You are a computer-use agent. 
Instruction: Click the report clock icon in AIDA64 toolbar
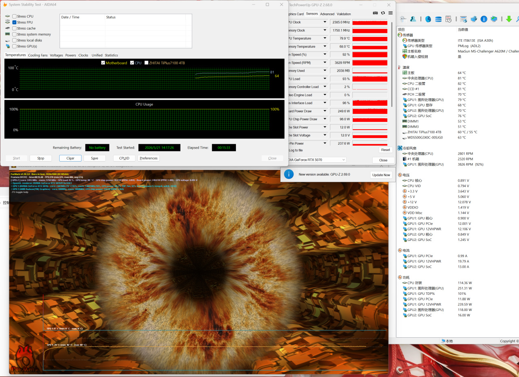click(448, 19)
